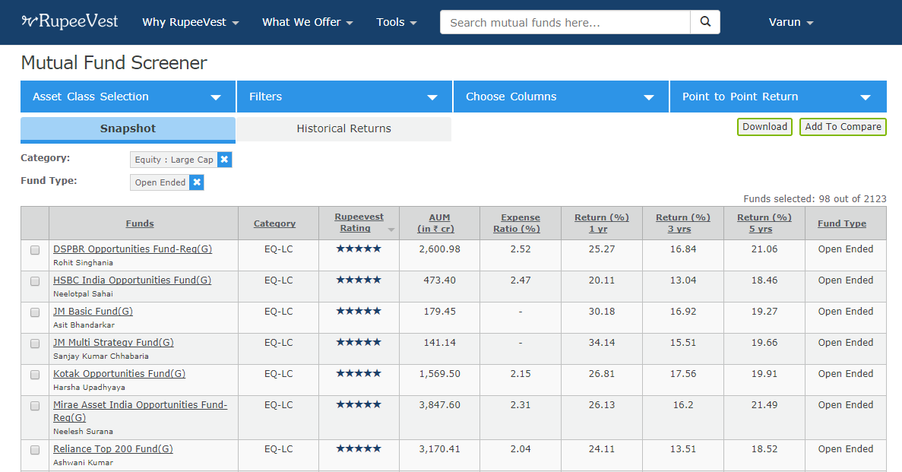Click the Add To Compare button
The image size is (902, 472).
click(843, 127)
